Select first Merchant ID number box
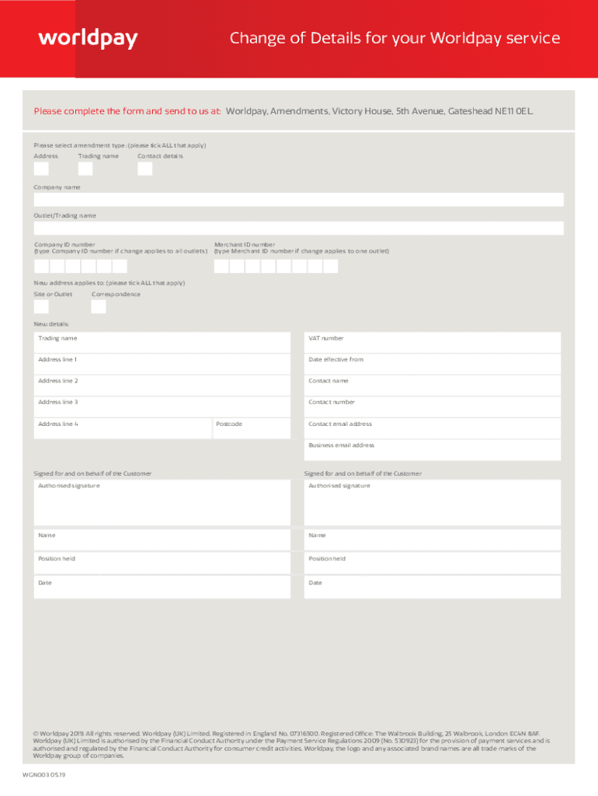This screenshot has height=796, width=598. click(221, 266)
